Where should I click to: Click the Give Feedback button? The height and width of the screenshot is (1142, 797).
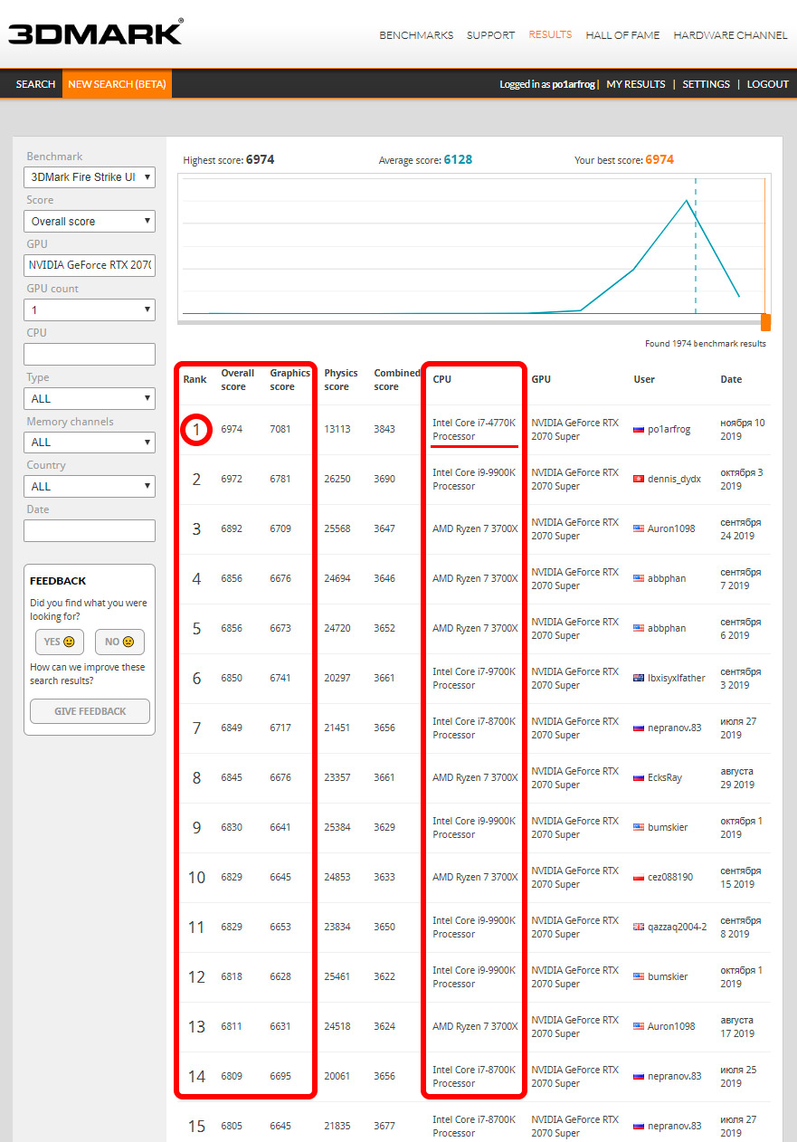click(x=90, y=711)
